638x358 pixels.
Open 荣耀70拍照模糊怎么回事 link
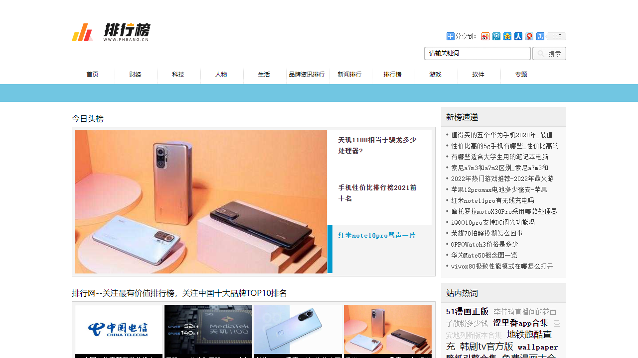pyautogui.click(x=487, y=233)
